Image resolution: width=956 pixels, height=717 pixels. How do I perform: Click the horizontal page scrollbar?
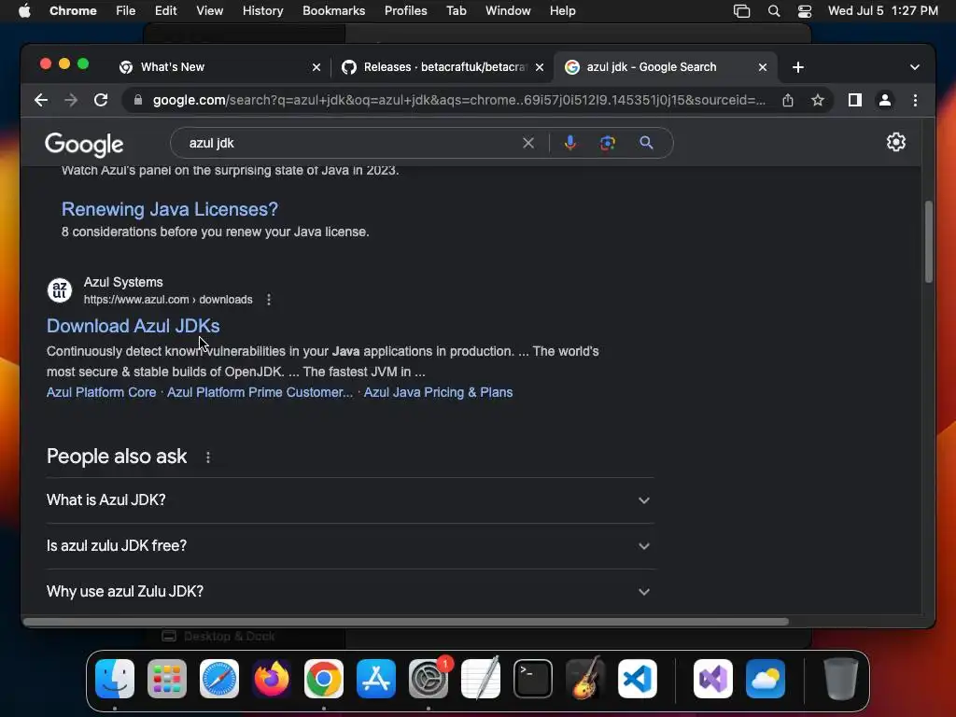click(405, 621)
